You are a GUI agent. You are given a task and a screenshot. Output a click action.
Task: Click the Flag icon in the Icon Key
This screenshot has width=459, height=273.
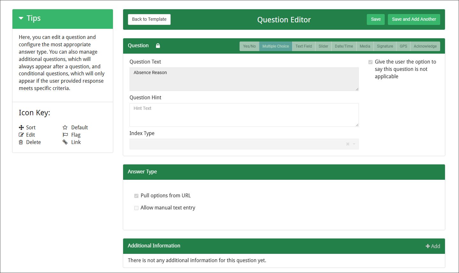pyautogui.click(x=66, y=135)
